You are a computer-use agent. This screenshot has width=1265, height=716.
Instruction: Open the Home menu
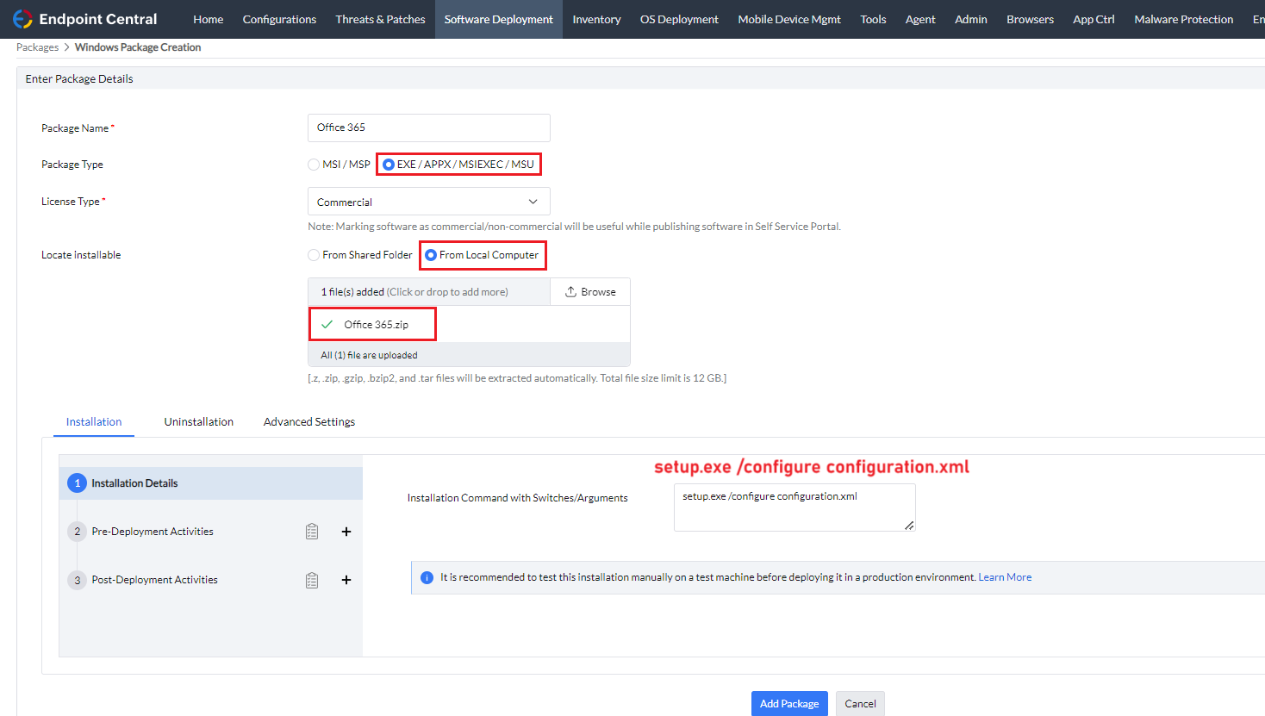[209, 19]
